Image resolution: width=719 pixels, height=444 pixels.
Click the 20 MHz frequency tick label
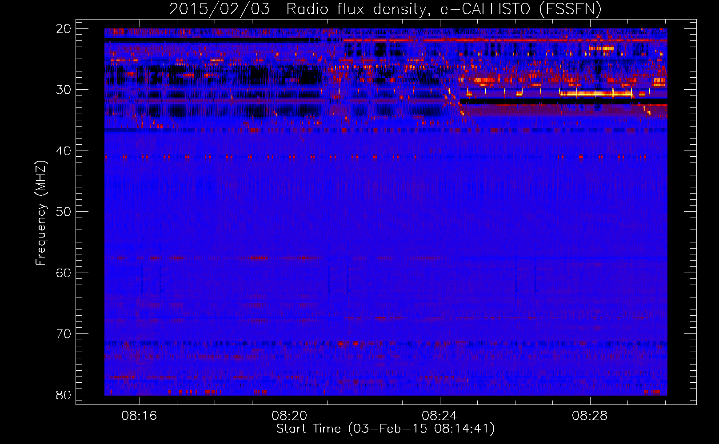tap(64, 29)
